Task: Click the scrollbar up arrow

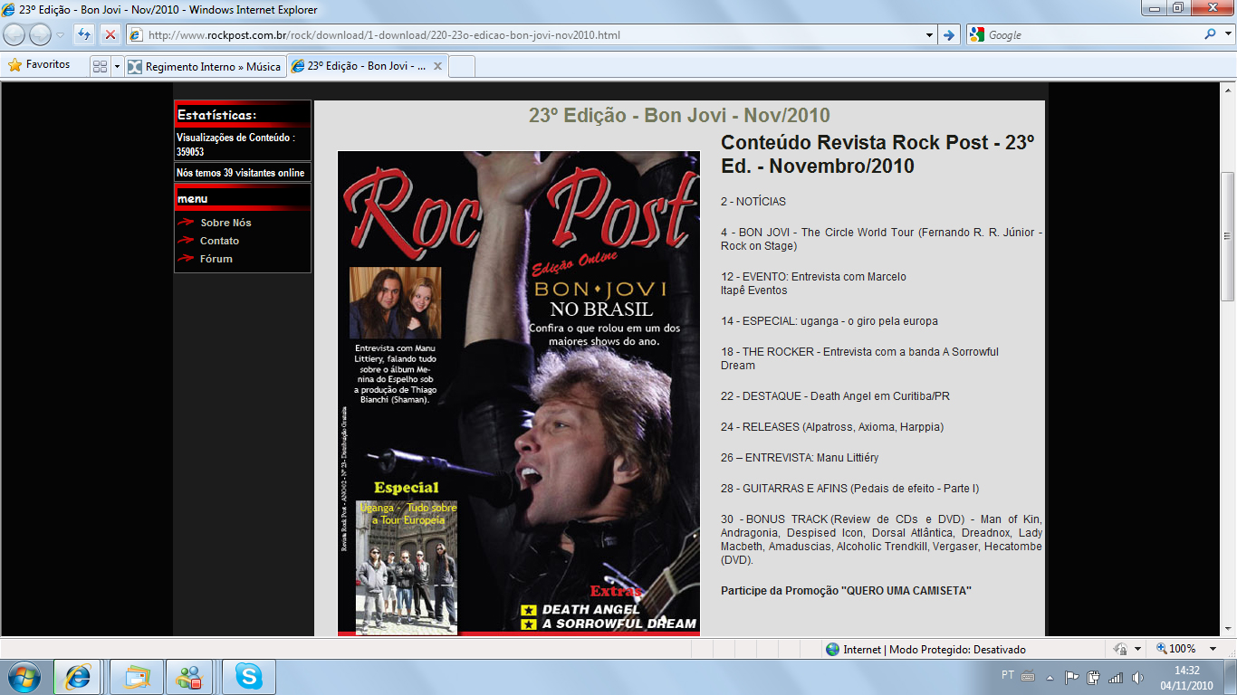Action: click(x=1228, y=89)
